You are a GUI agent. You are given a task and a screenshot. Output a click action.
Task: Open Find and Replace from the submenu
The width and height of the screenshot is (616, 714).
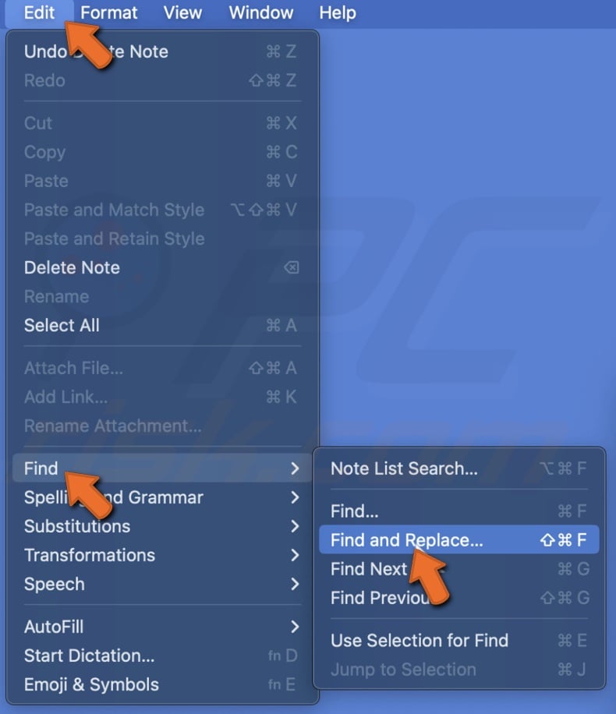[x=405, y=539]
